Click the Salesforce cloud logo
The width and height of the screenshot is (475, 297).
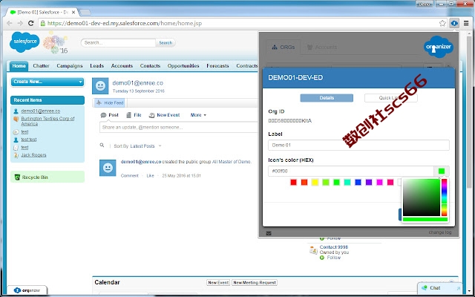(x=24, y=42)
